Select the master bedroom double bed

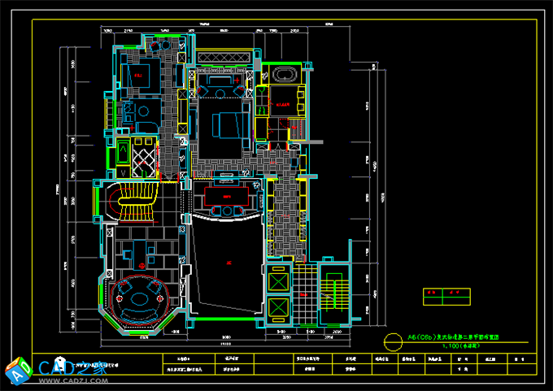click(224, 125)
